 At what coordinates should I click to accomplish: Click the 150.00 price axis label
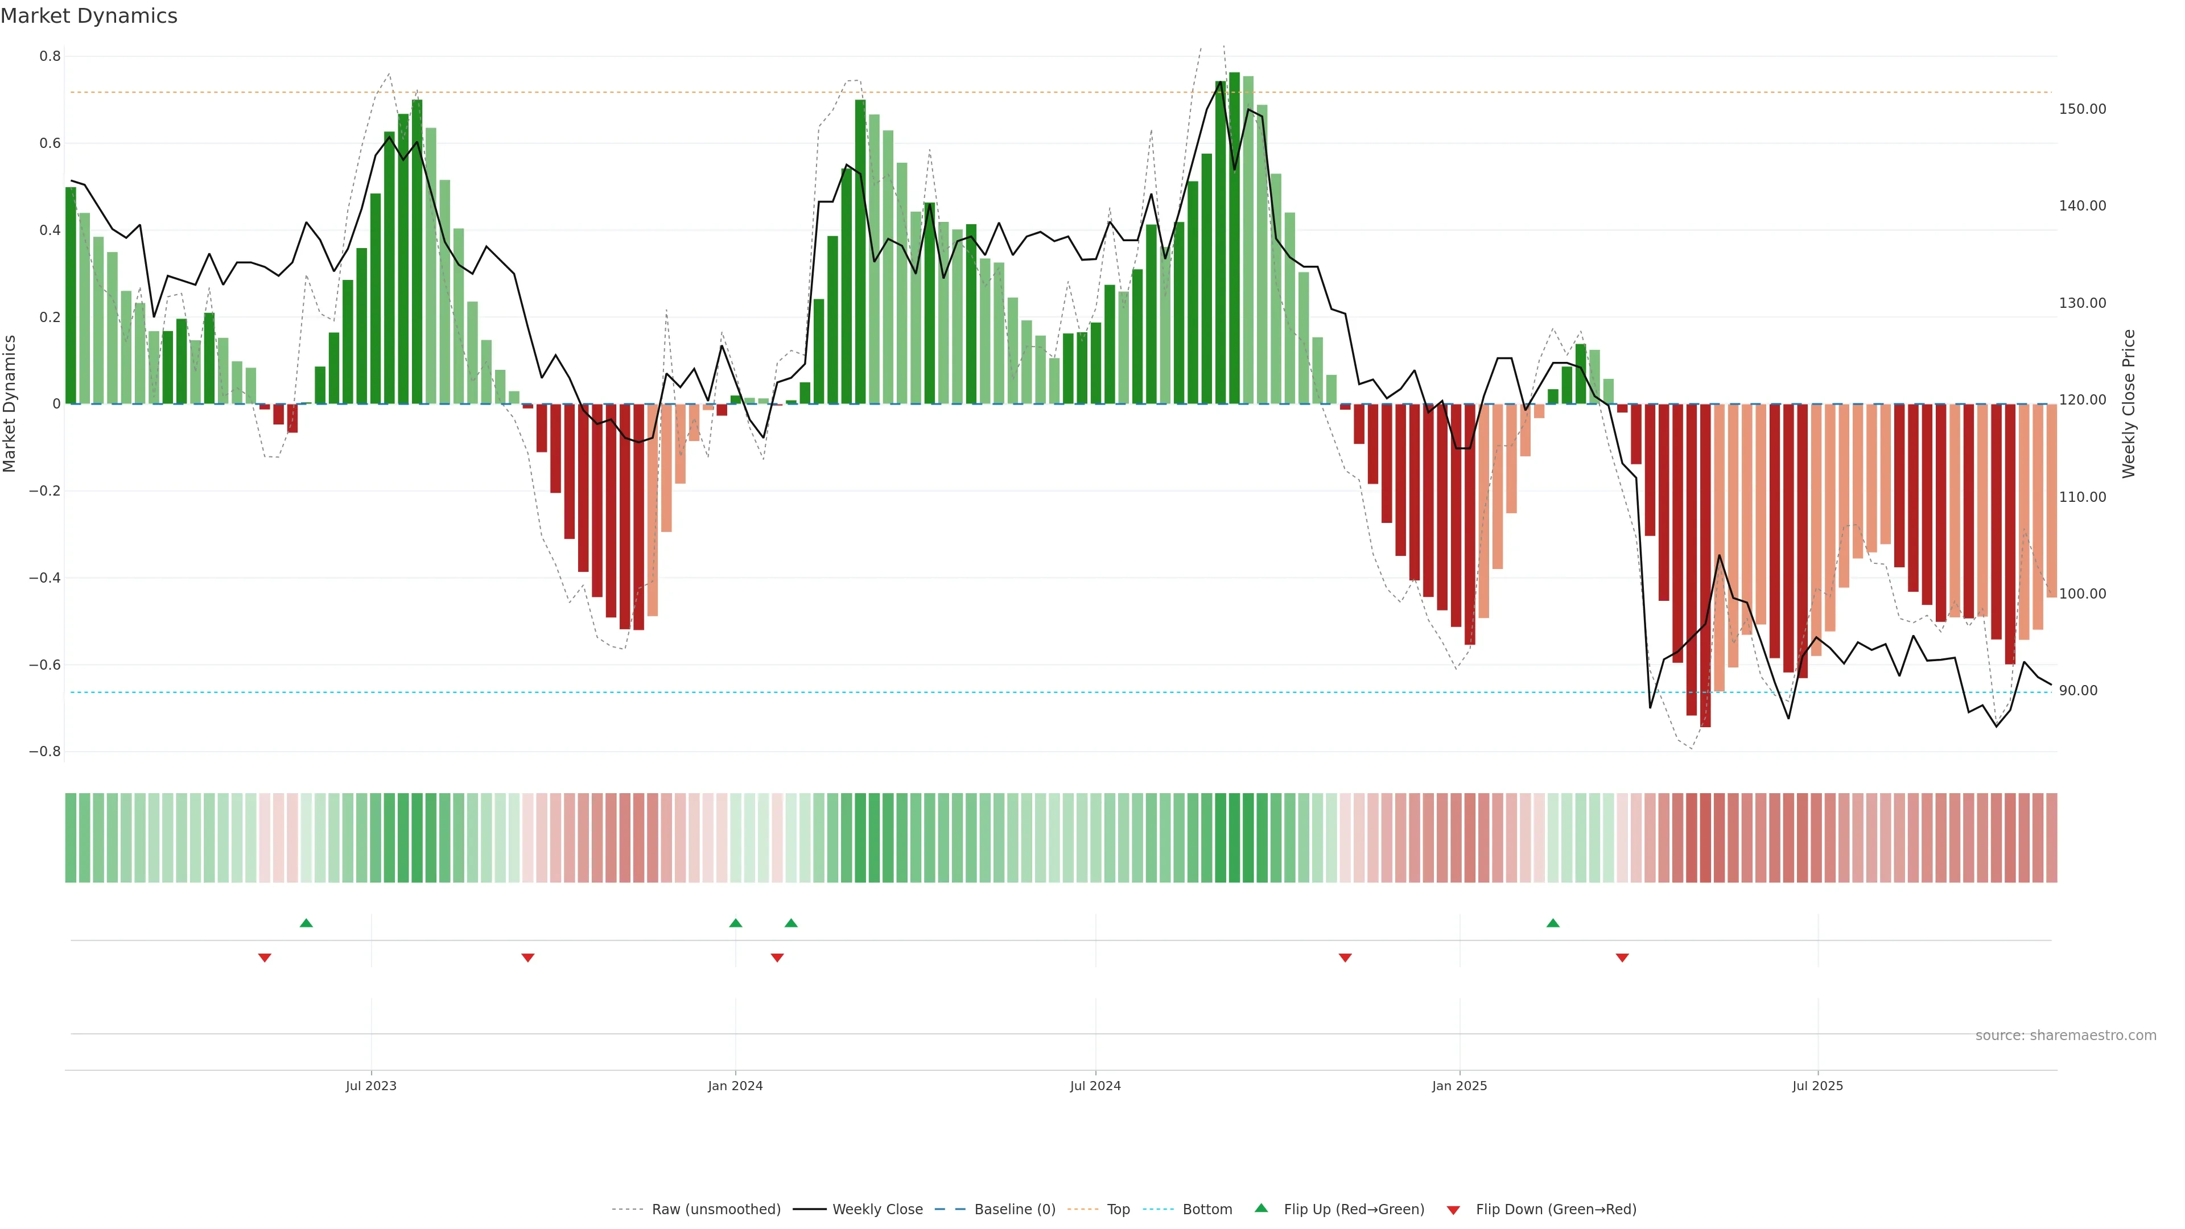point(2081,109)
